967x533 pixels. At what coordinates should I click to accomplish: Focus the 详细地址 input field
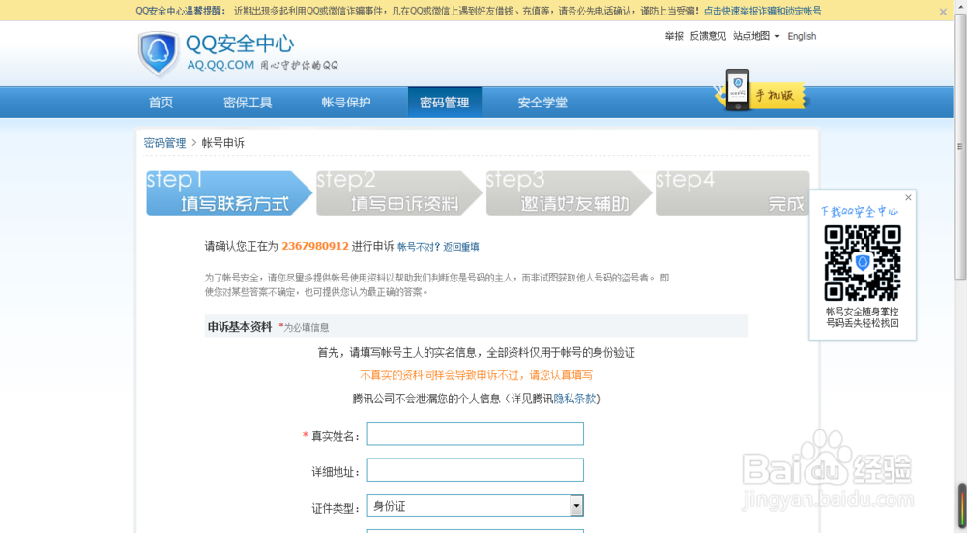pyautogui.click(x=475, y=470)
